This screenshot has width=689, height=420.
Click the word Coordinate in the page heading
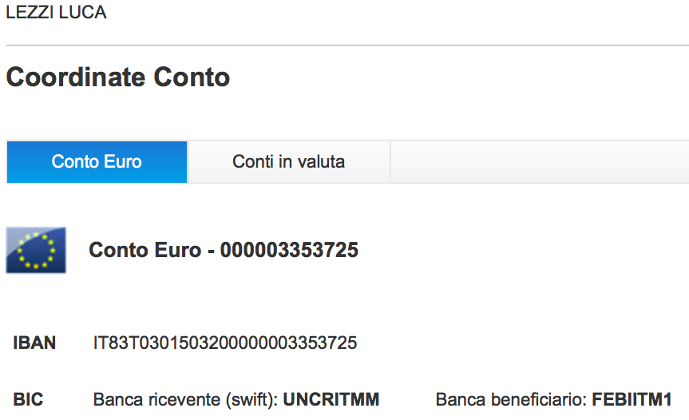tap(76, 77)
